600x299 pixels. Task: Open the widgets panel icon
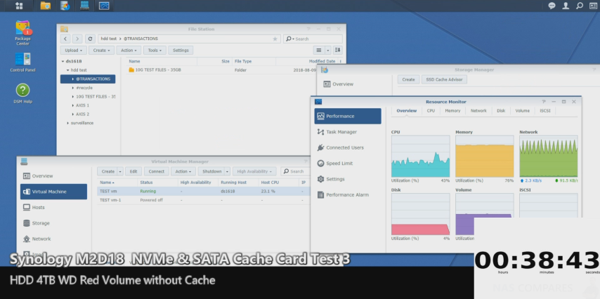point(594,6)
